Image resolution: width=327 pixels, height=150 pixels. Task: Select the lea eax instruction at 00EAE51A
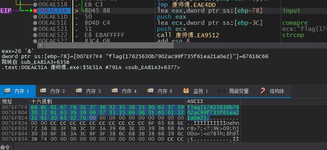coord(210,11)
